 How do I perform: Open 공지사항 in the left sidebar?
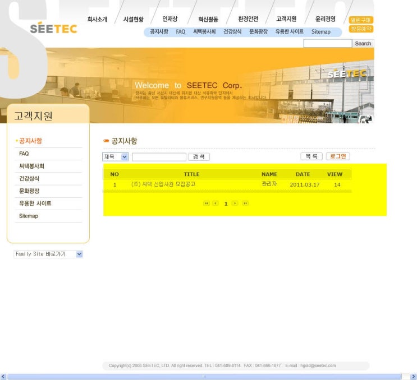pyautogui.click(x=30, y=141)
